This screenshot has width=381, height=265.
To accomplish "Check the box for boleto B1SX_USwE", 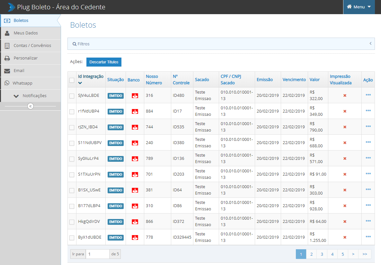I will (x=72, y=190).
